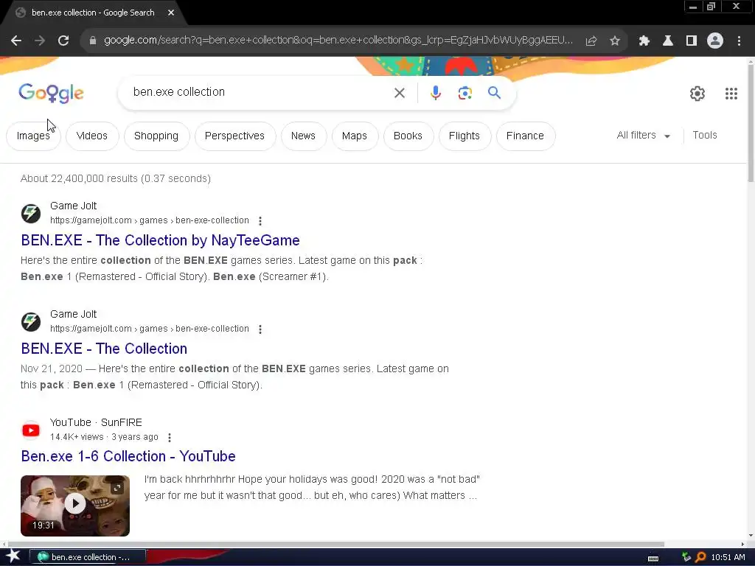Open the three-dot menu of the 'Nov 21, 2020' Game Jolt result
The height and width of the screenshot is (566, 755).
[260, 329]
